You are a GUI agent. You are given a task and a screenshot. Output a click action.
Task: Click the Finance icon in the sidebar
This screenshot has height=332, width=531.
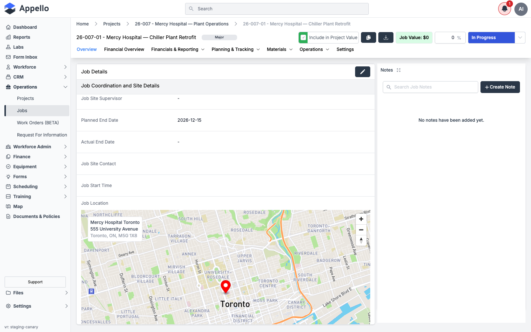8,156
